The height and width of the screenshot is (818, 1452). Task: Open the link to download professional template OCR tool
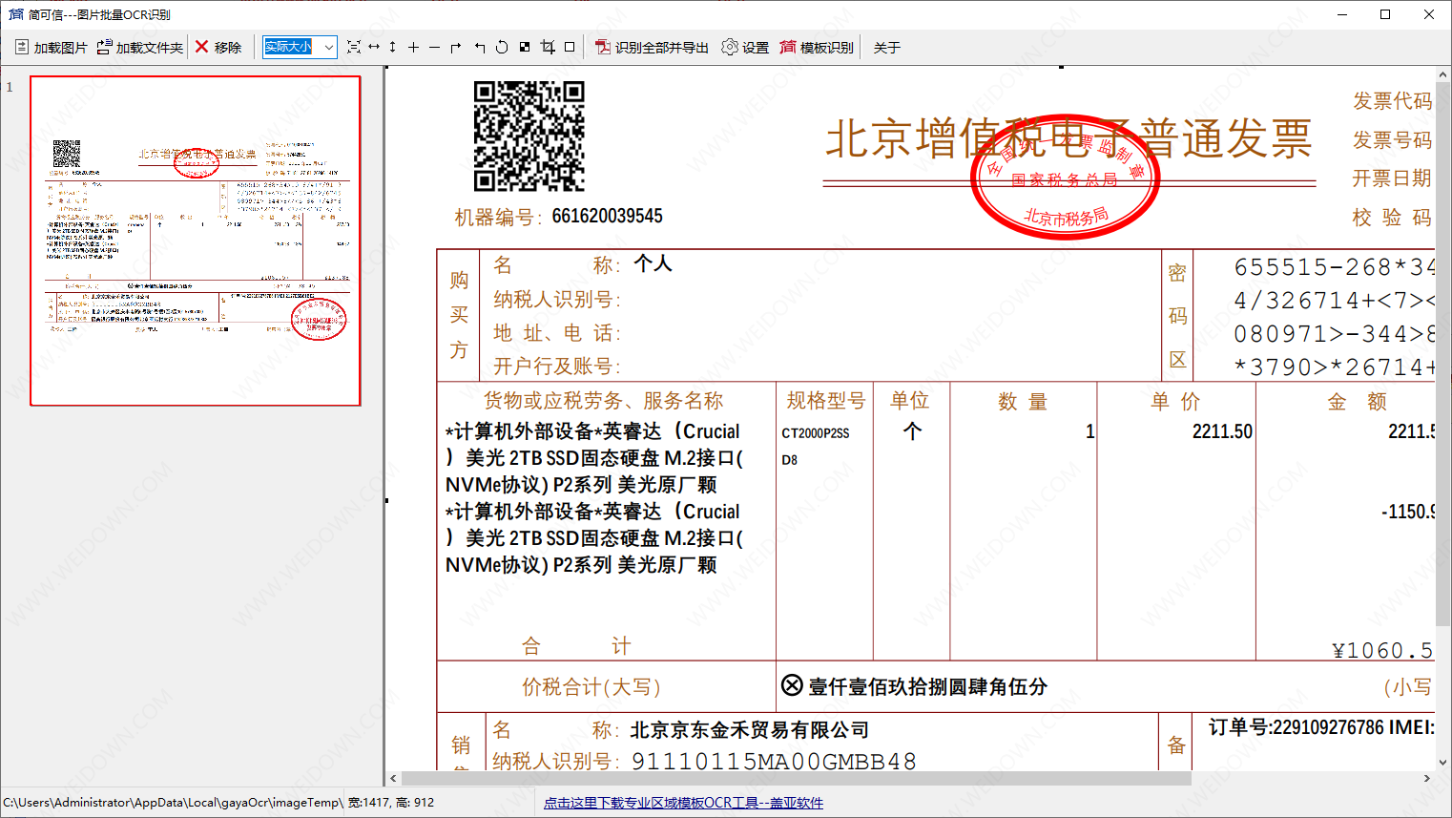[683, 803]
